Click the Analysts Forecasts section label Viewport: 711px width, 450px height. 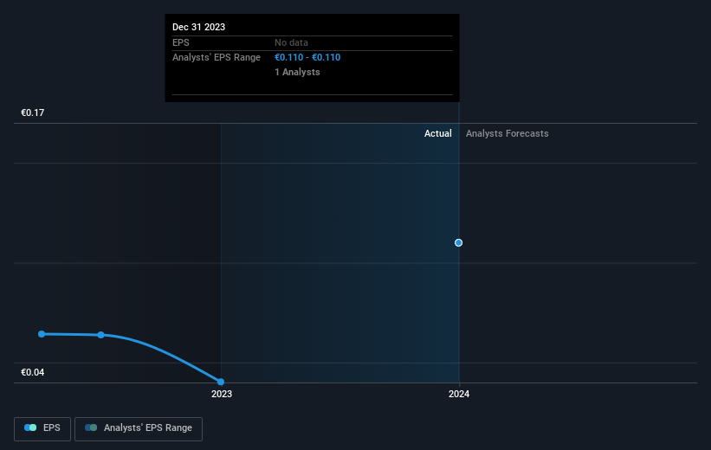[x=507, y=133]
